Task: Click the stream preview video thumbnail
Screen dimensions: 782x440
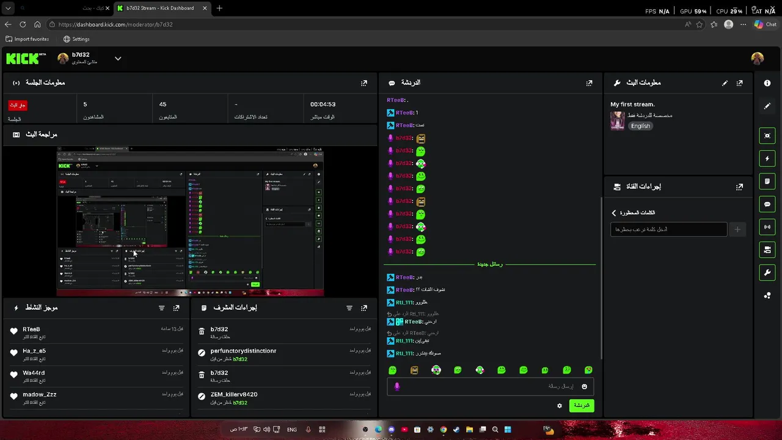Action: [x=190, y=221]
